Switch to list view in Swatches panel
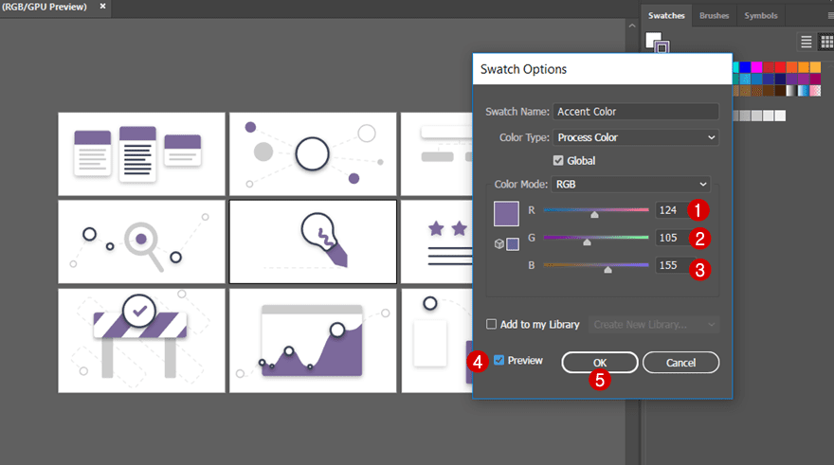This screenshot has width=834, height=465. point(807,42)
